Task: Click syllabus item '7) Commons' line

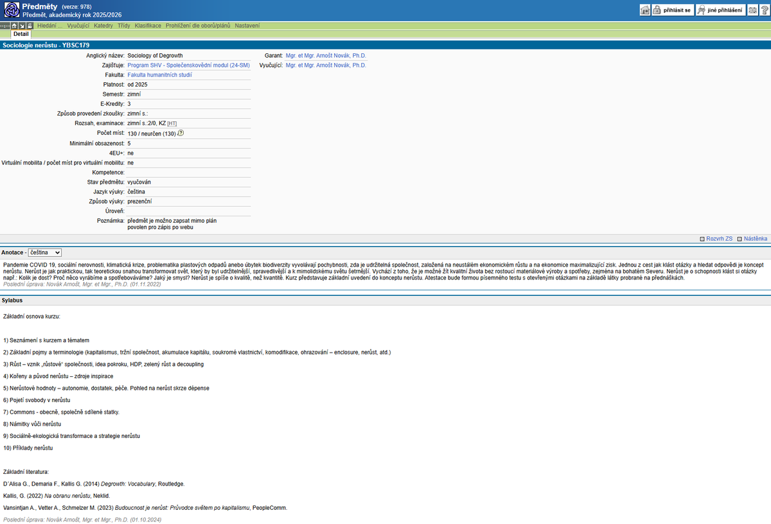Action: 61,412
